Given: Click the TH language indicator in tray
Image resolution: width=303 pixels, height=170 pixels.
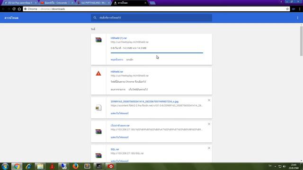Looking at the screenshot, I should coord(270,166).
